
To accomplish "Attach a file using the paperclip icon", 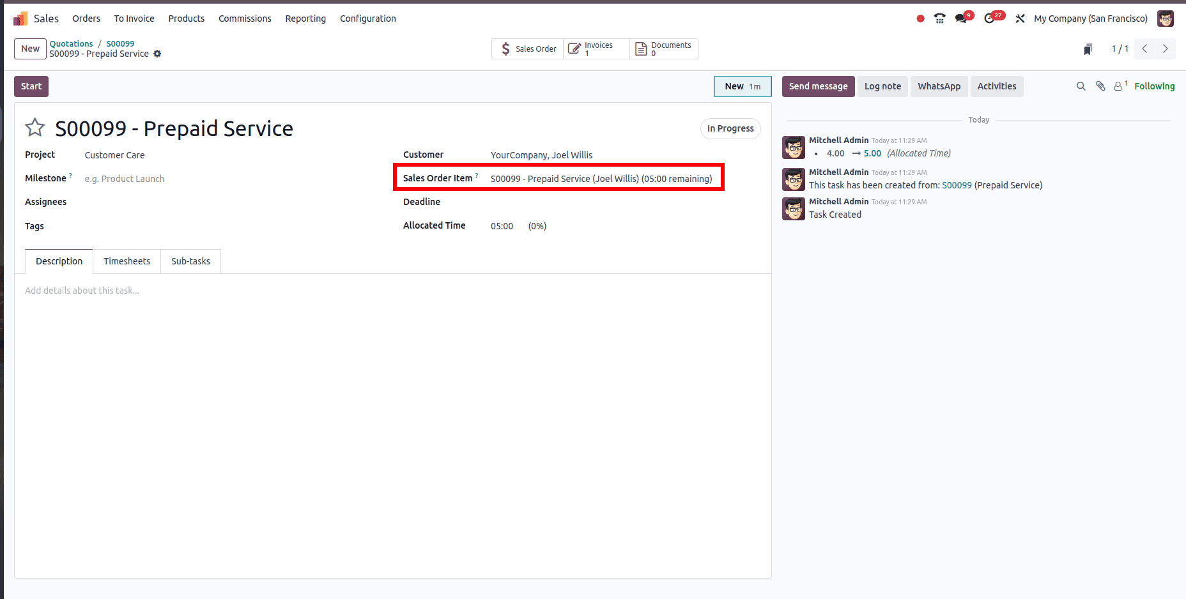I will click(1100, 86).
